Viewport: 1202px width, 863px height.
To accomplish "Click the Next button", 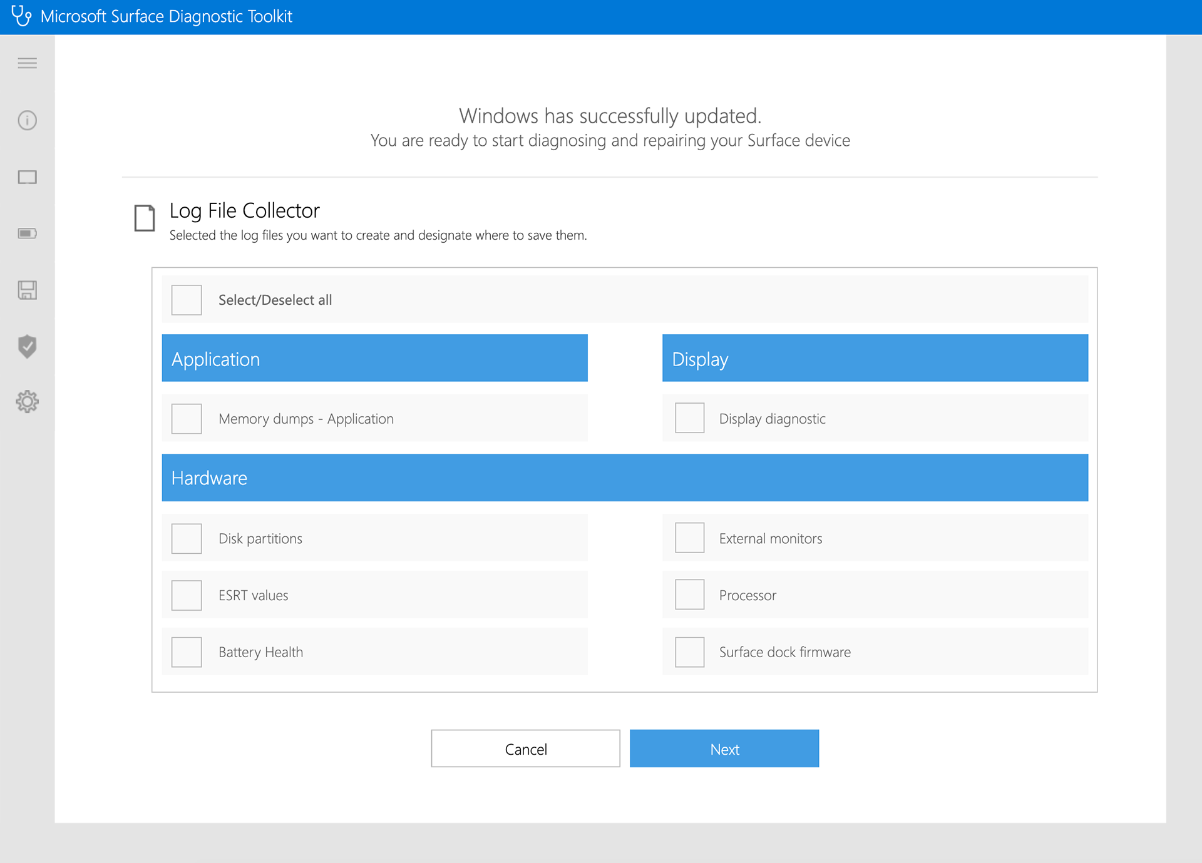I will click(x=724, y=748).
